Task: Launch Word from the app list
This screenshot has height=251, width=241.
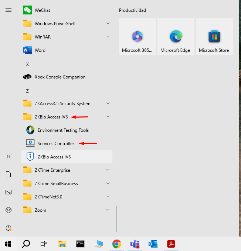Action: click(x=67, y=50)
